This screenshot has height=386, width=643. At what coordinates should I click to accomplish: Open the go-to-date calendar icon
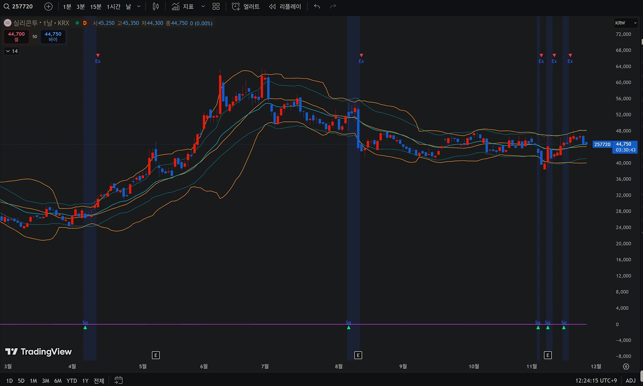tap(119, 380)
